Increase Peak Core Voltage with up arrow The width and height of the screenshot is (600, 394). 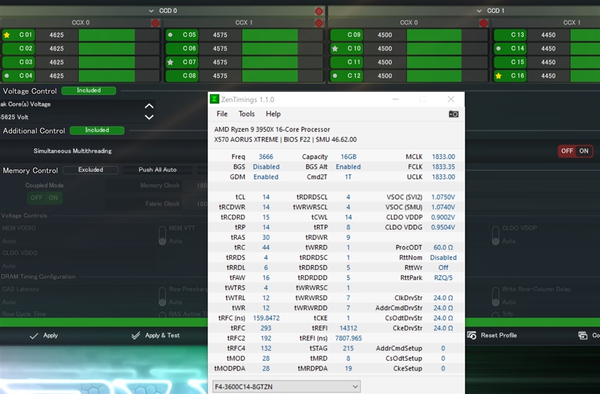149,106
